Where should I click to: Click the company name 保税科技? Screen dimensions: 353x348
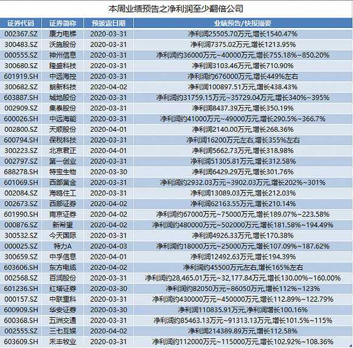click(63, 140)
